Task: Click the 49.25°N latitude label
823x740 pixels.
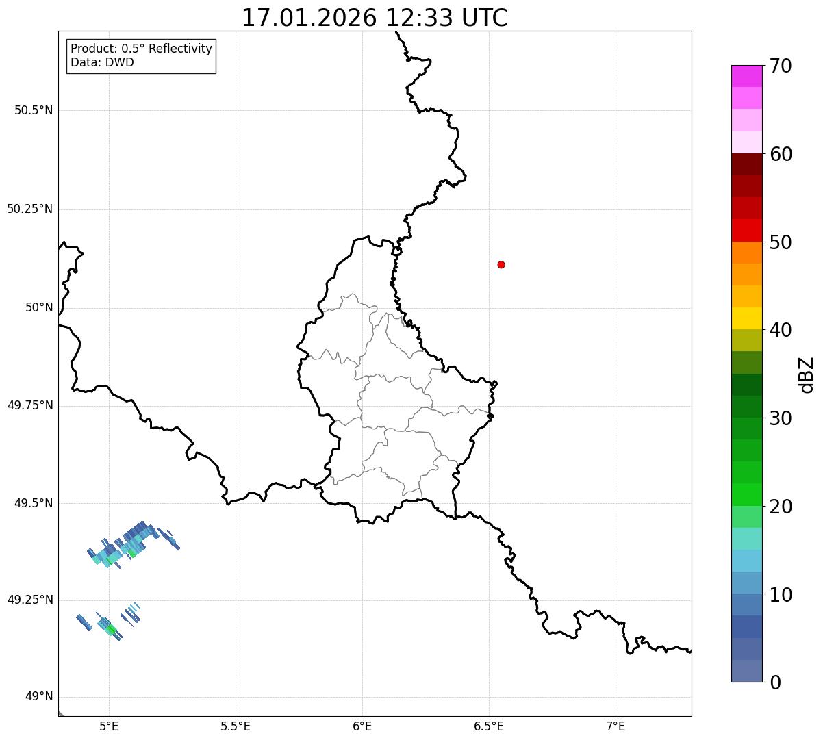Action: pos(30,600)
